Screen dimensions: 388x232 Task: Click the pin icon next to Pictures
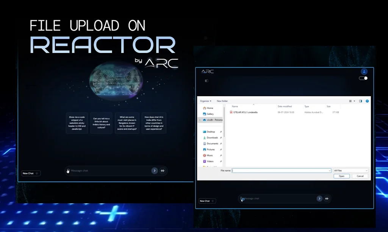[x=221, y=149]
